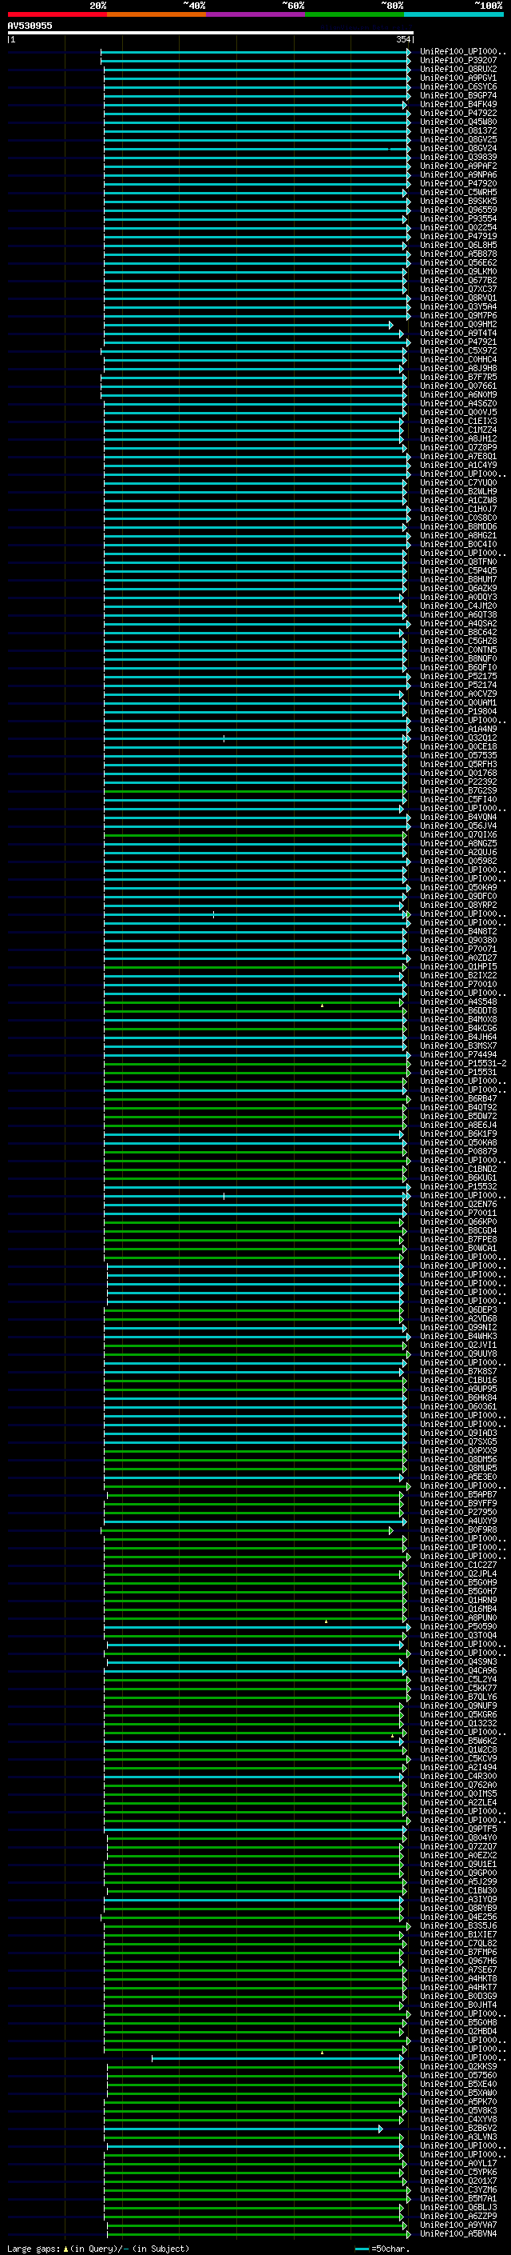
Task: Click the 354 end position label
Action: 403,39
